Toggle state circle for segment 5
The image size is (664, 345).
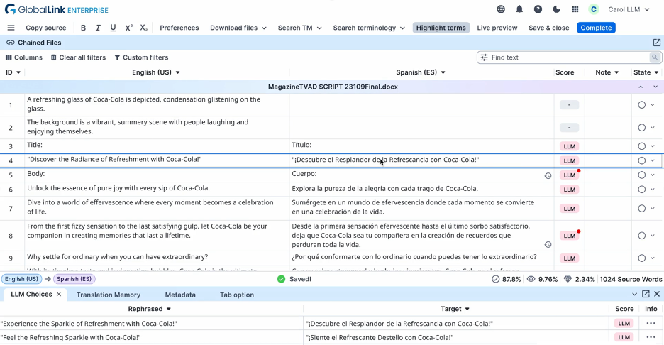tap(641, 175)
